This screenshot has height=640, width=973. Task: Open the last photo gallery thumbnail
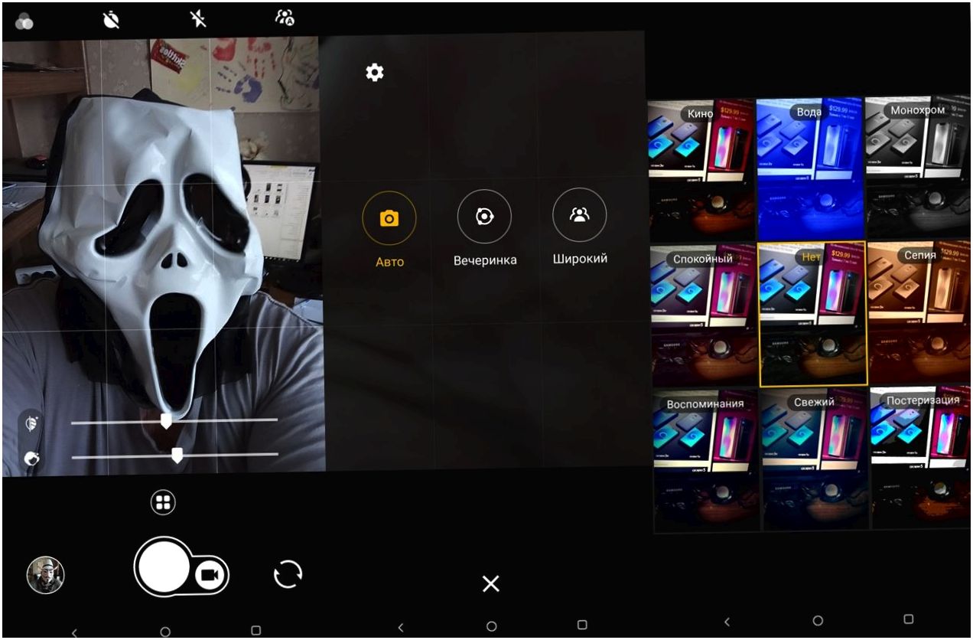(46, 575)
